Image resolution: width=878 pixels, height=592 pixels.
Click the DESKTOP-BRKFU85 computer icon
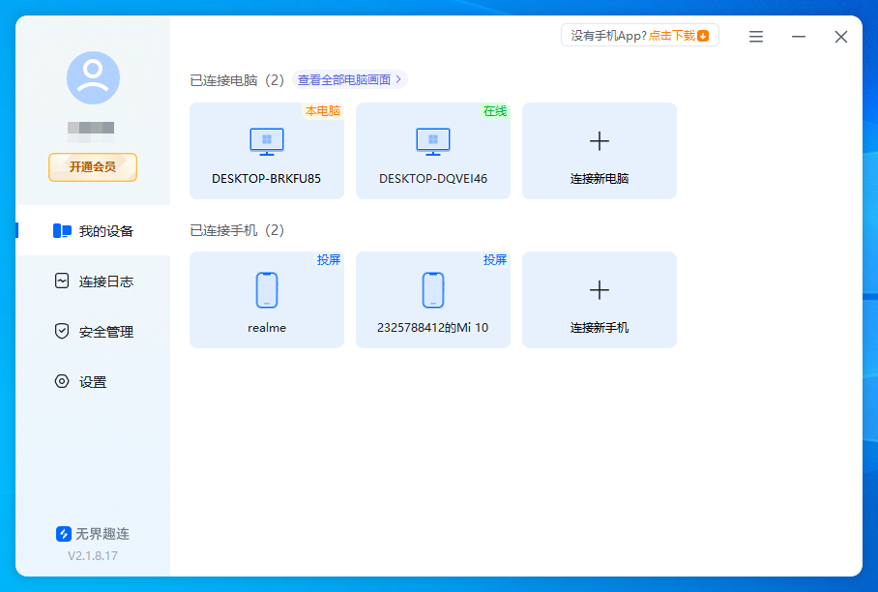tap(266, 140)
